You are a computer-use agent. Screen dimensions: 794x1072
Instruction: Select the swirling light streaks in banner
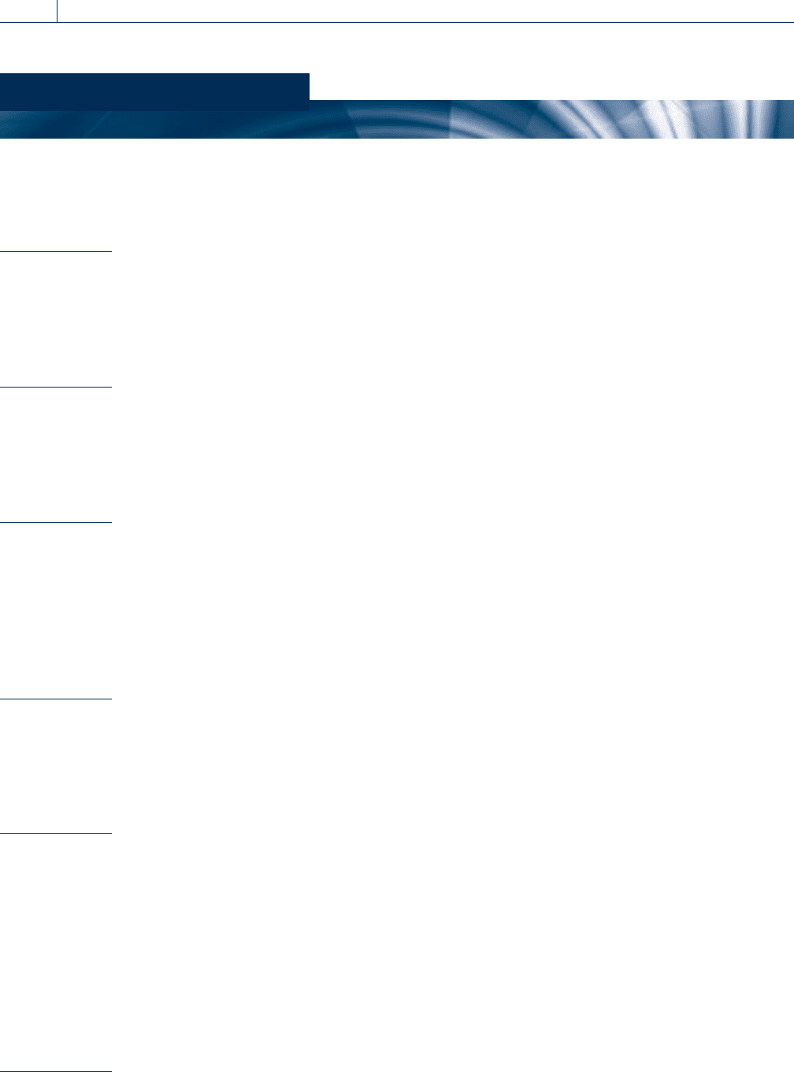(x=670, y=120)
